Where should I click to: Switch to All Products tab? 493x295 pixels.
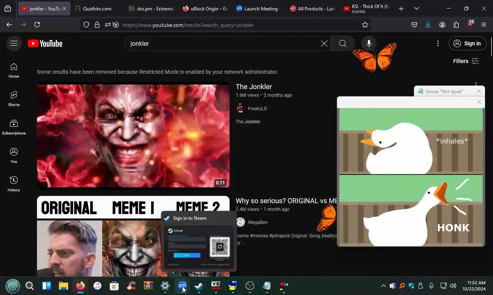(x=312, y=8)
